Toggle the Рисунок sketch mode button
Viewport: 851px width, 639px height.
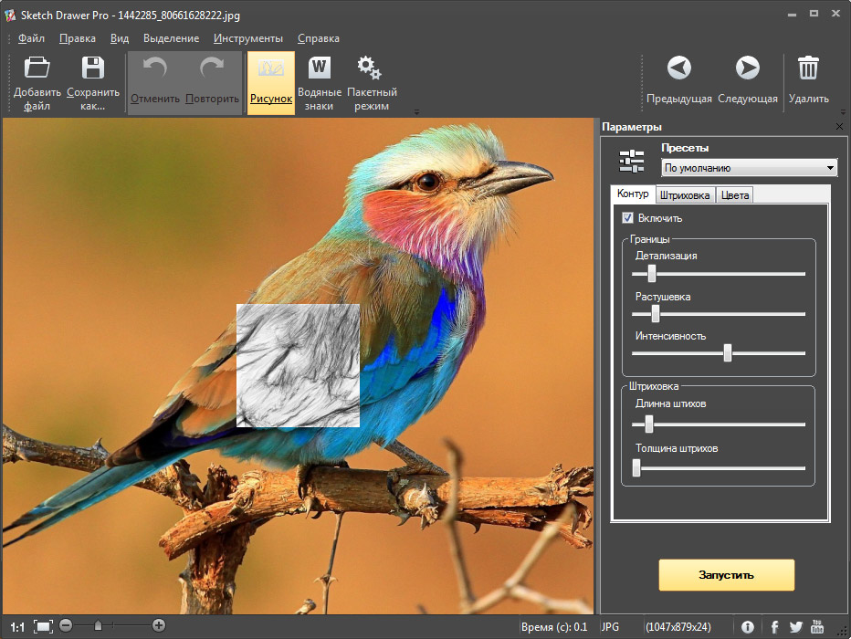(271, 82)
